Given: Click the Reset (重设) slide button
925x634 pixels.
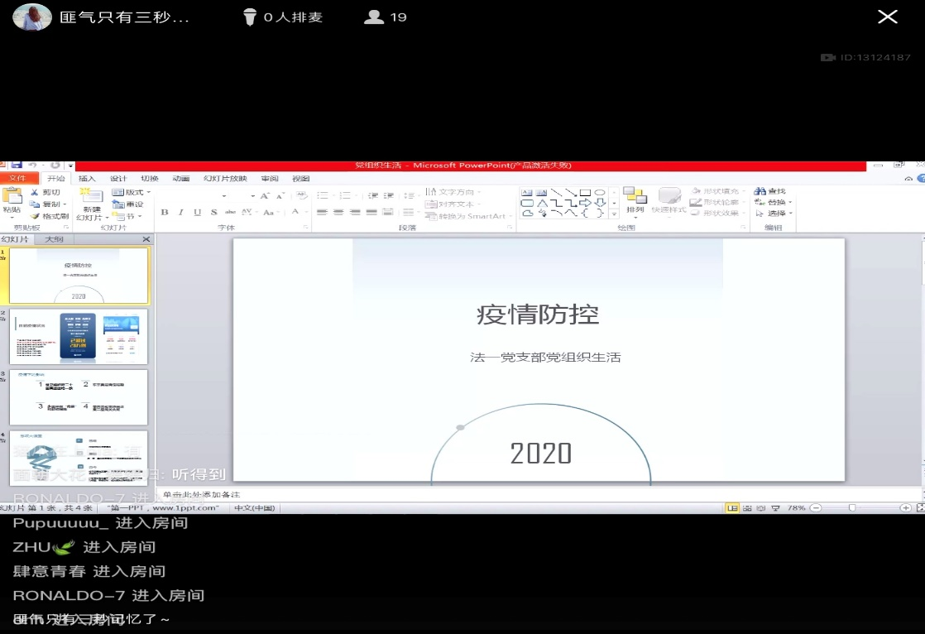Looking at the screenshot, I should (128, 204).
